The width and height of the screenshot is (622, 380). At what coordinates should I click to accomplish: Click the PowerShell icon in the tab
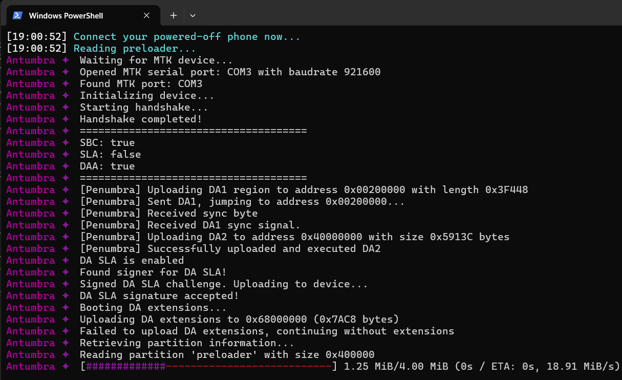point(17,15)
